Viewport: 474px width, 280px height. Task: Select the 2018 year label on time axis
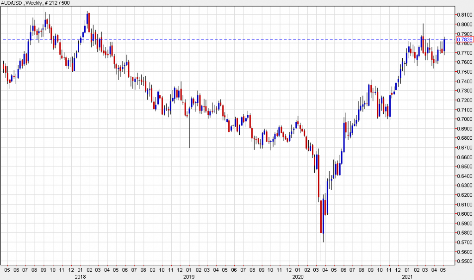80,276
